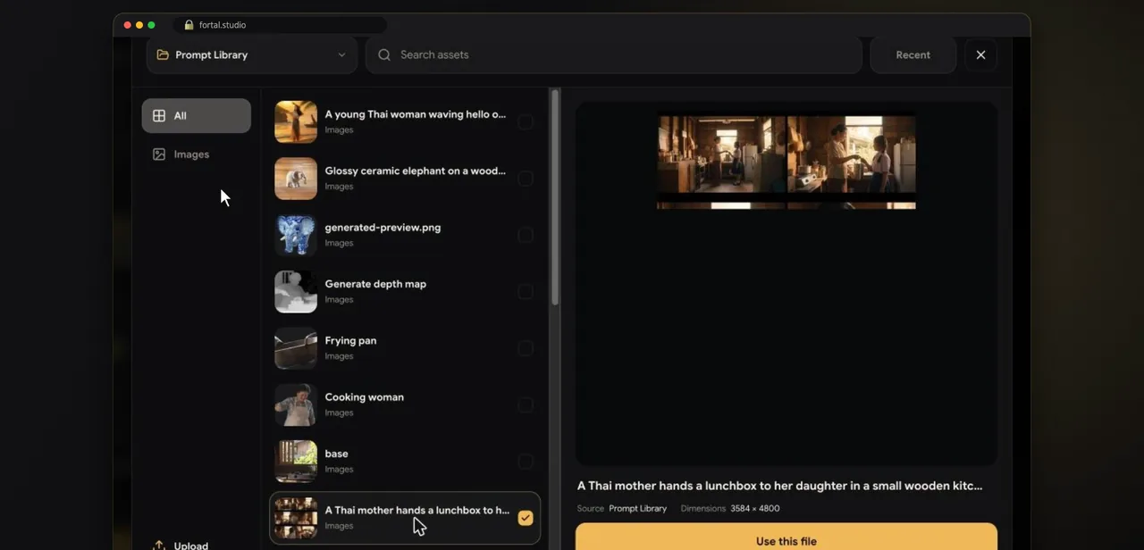The height and width of the screenshot is (550, 1144).
Task: Click the folder icon in Prompt Library dropdown
Action: coord(163,54)
